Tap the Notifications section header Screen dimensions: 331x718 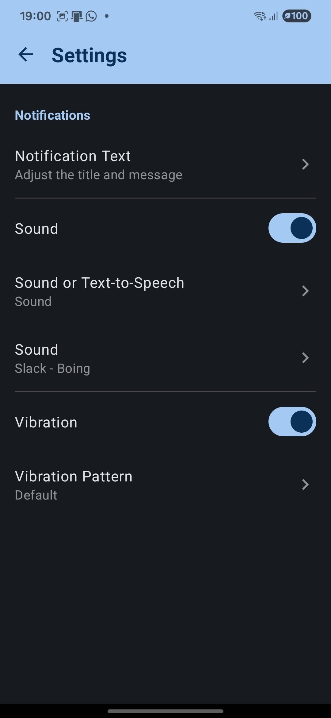[52, 115]
